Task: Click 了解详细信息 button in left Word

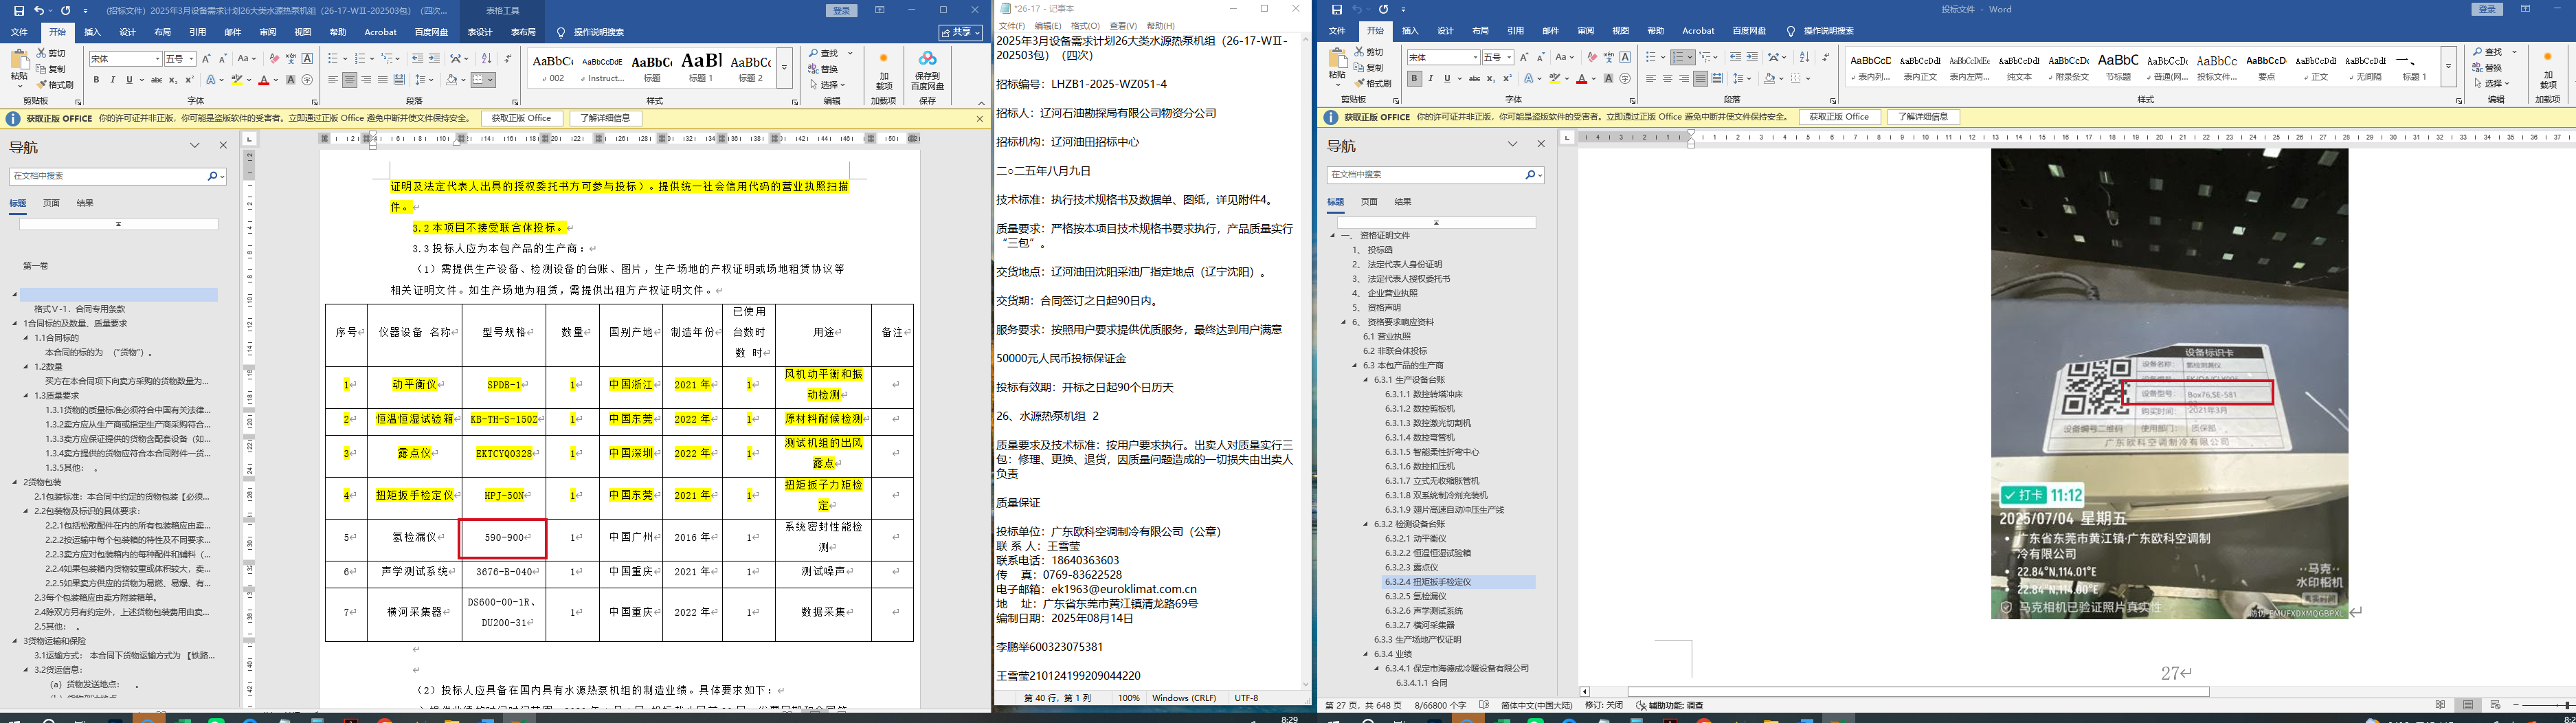Action: pyautogui.click(x=605, y=118)
